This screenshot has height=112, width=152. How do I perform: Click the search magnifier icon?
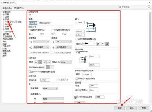[x=149, y=7]
